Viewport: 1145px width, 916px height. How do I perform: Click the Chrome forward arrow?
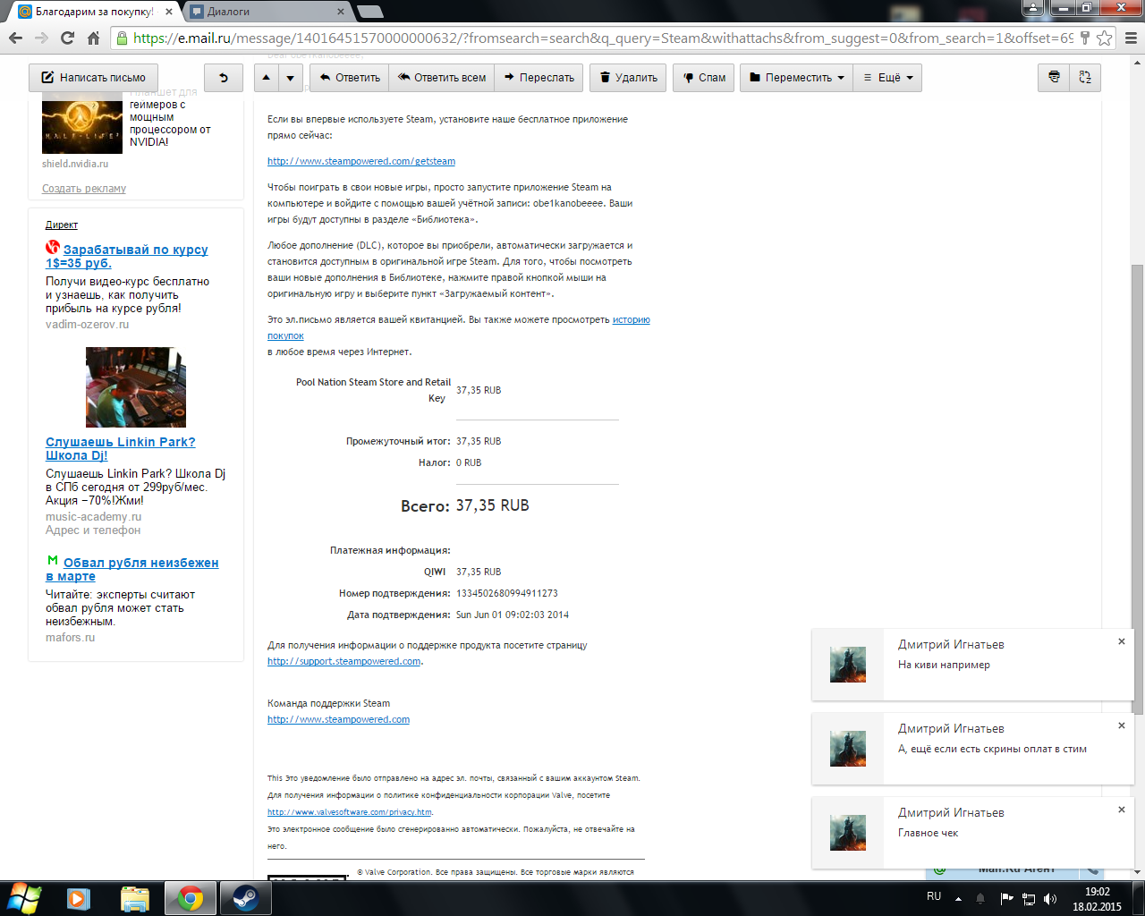(41, 38)
